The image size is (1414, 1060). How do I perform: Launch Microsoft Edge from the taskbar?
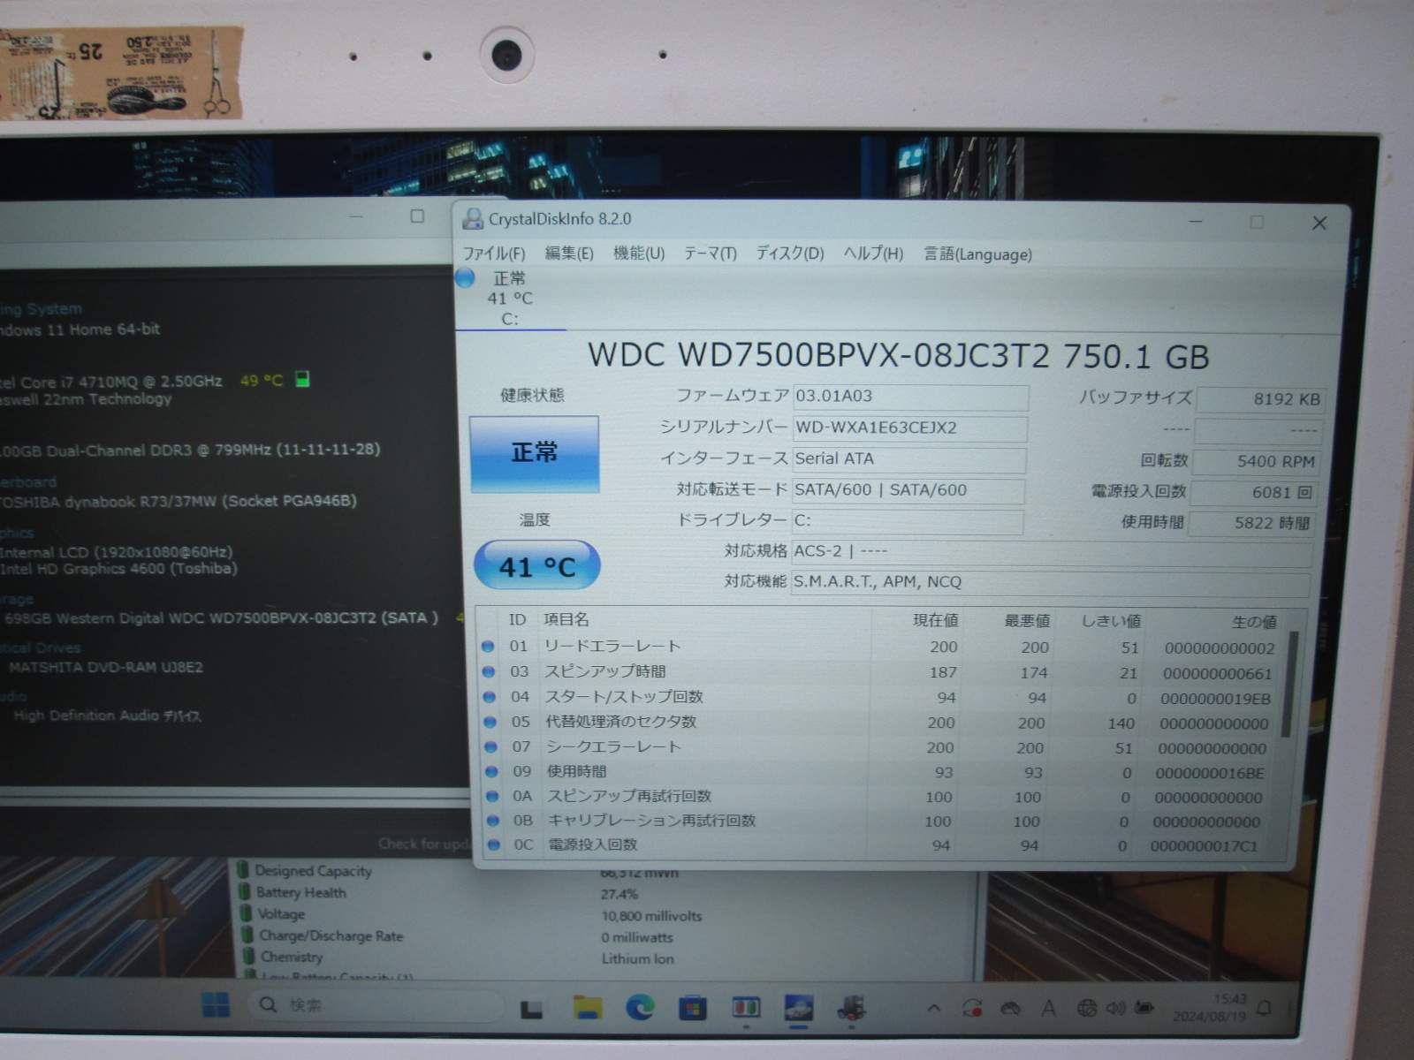click(640, 1008)
